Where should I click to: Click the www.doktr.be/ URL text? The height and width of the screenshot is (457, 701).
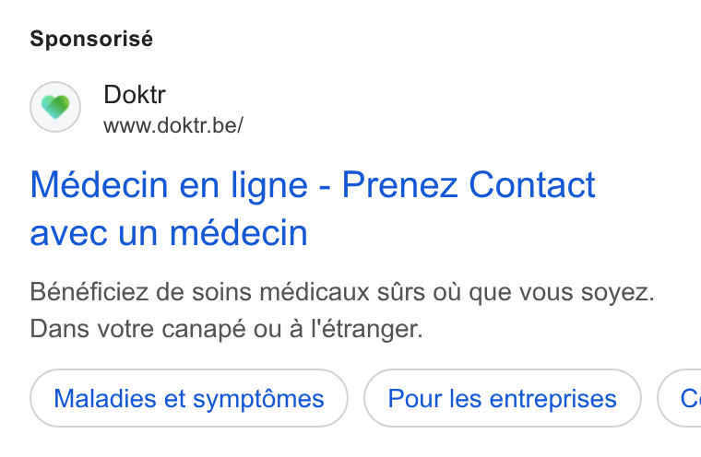coord(173,125)
